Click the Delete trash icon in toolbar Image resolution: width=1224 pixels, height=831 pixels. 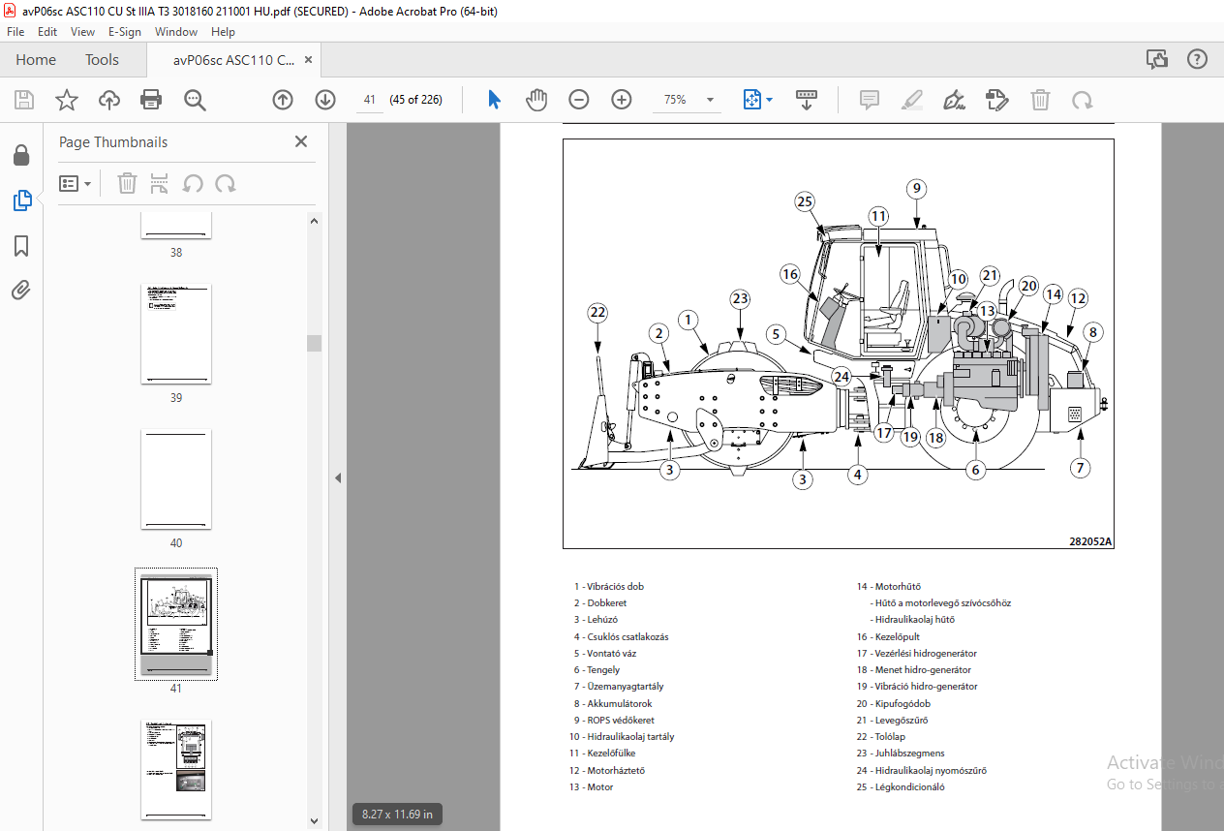[1040, 100]
